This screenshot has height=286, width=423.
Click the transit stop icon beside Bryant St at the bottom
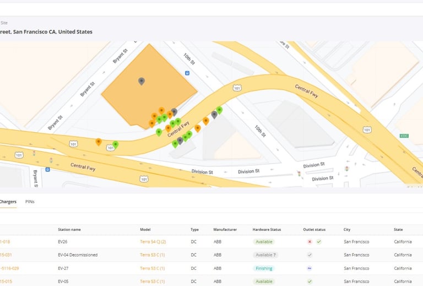[x=48, y=169]
